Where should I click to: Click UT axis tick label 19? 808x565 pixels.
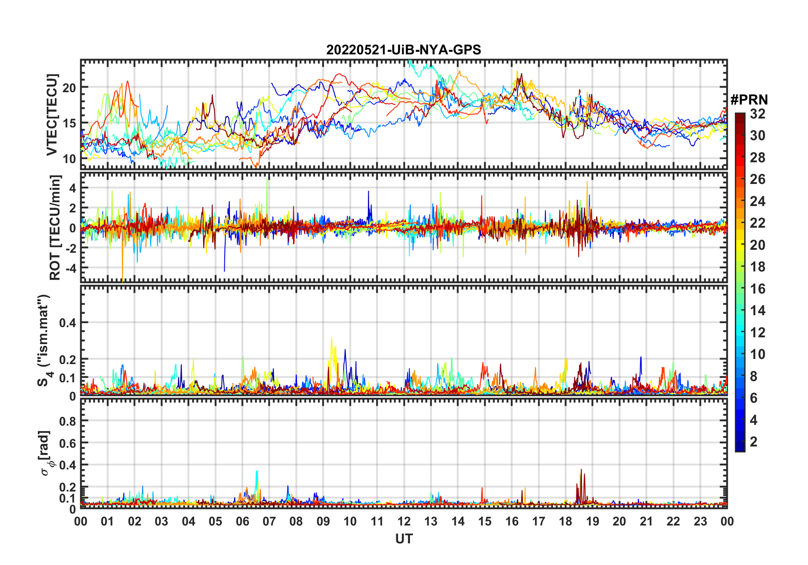pos(593,521)
